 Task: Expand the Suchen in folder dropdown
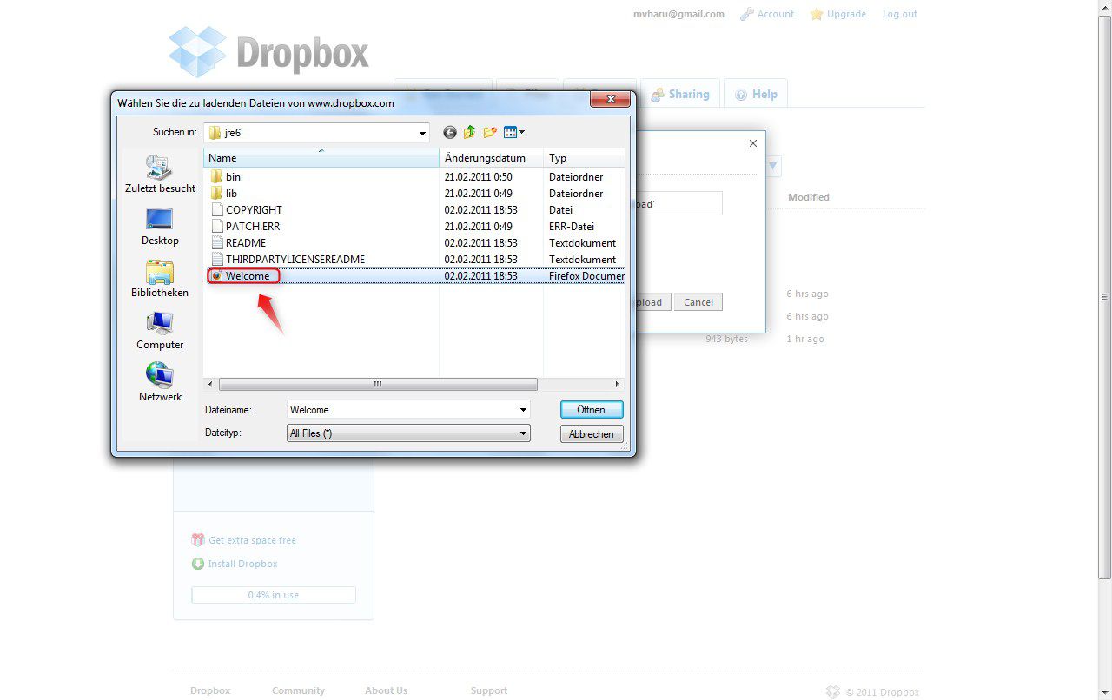tap(423, 133)
